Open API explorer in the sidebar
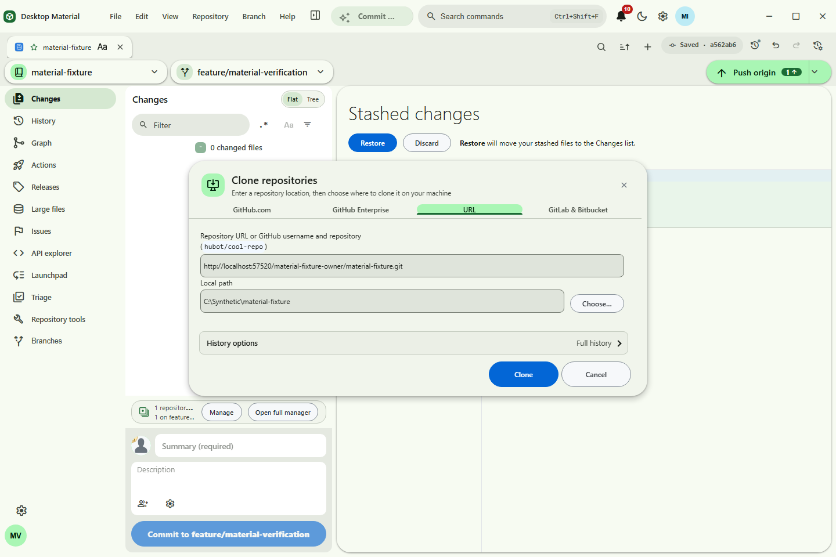 [x=60, y=253]
